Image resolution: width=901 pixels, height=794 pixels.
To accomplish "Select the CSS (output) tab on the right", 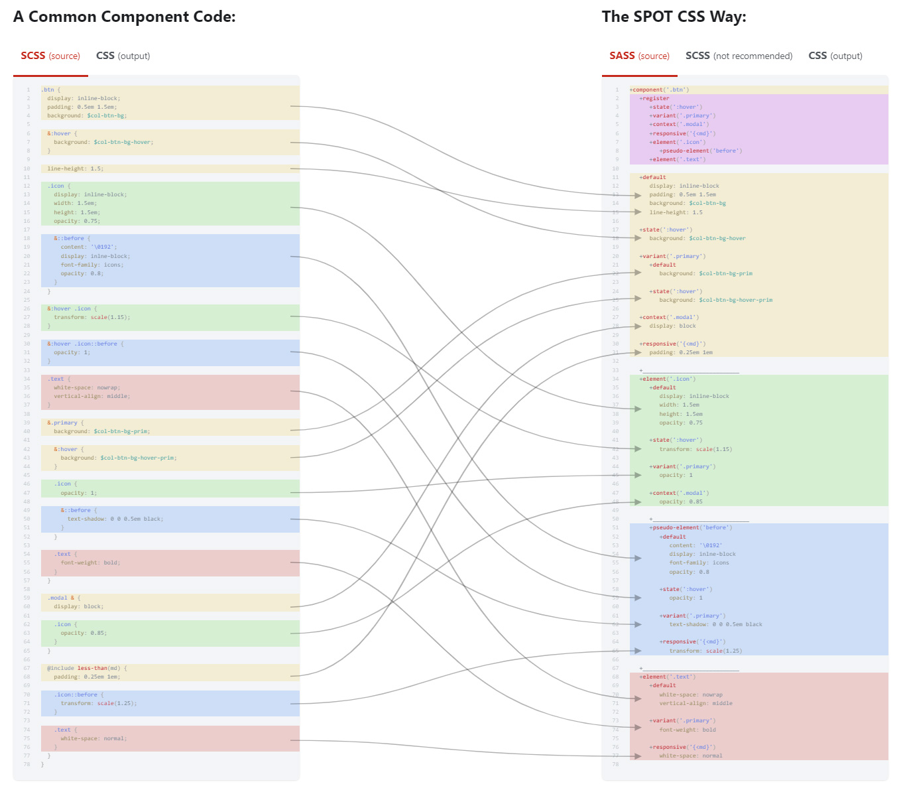I will tap(835, 56).
